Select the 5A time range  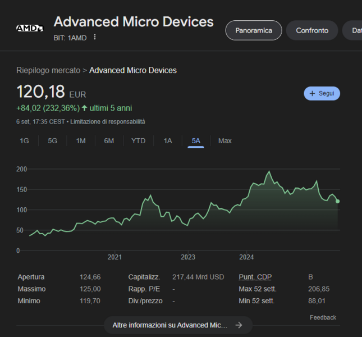(x=196, y=141)
